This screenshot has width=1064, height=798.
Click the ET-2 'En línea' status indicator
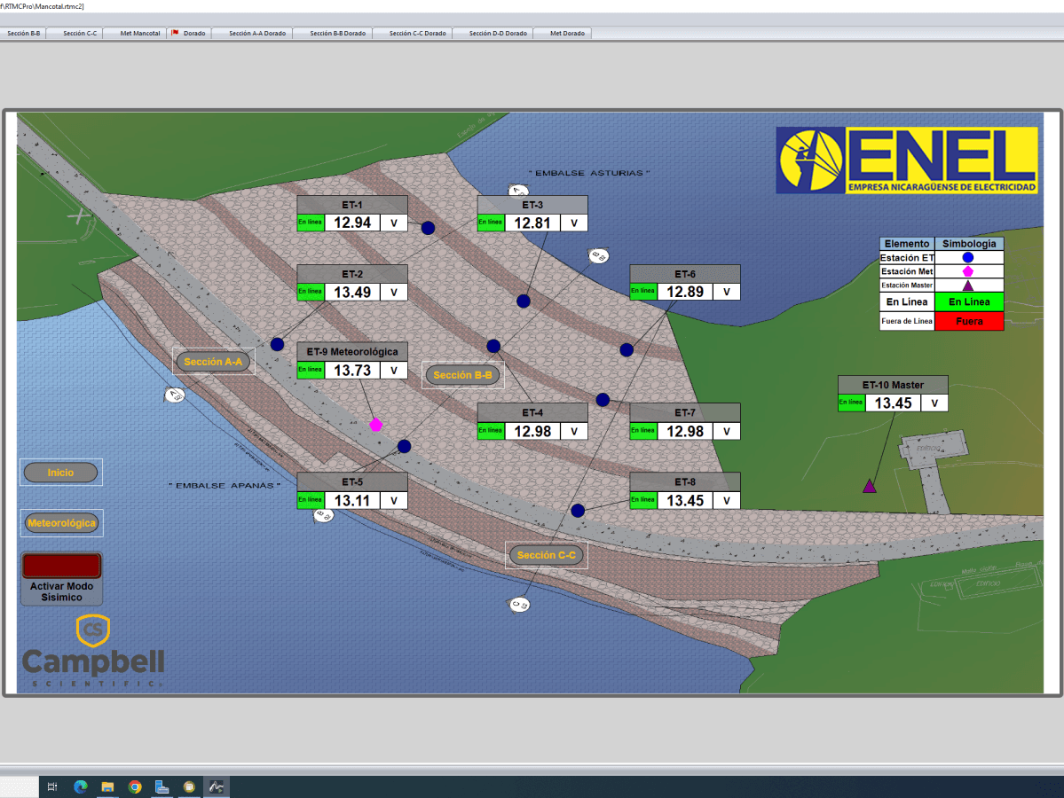point(310,292)
